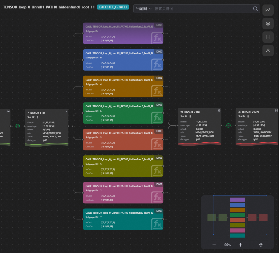The height and width of the screenshot is (253, 279).
Task: Click the green link connector after TENSOR_1
Action: 18,126
